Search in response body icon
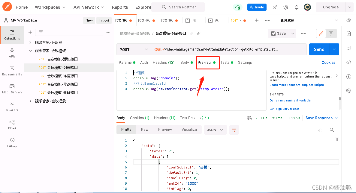The width and height of the screenshot is (356, 193). (x=332, y=130)
